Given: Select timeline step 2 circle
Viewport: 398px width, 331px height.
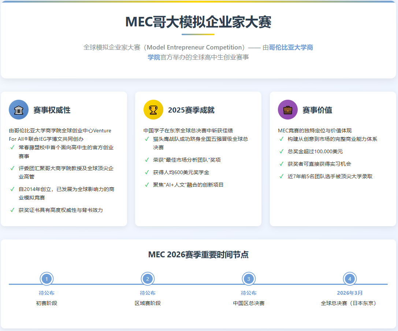Looking at the screenshot, I should [x=148, y=279].
